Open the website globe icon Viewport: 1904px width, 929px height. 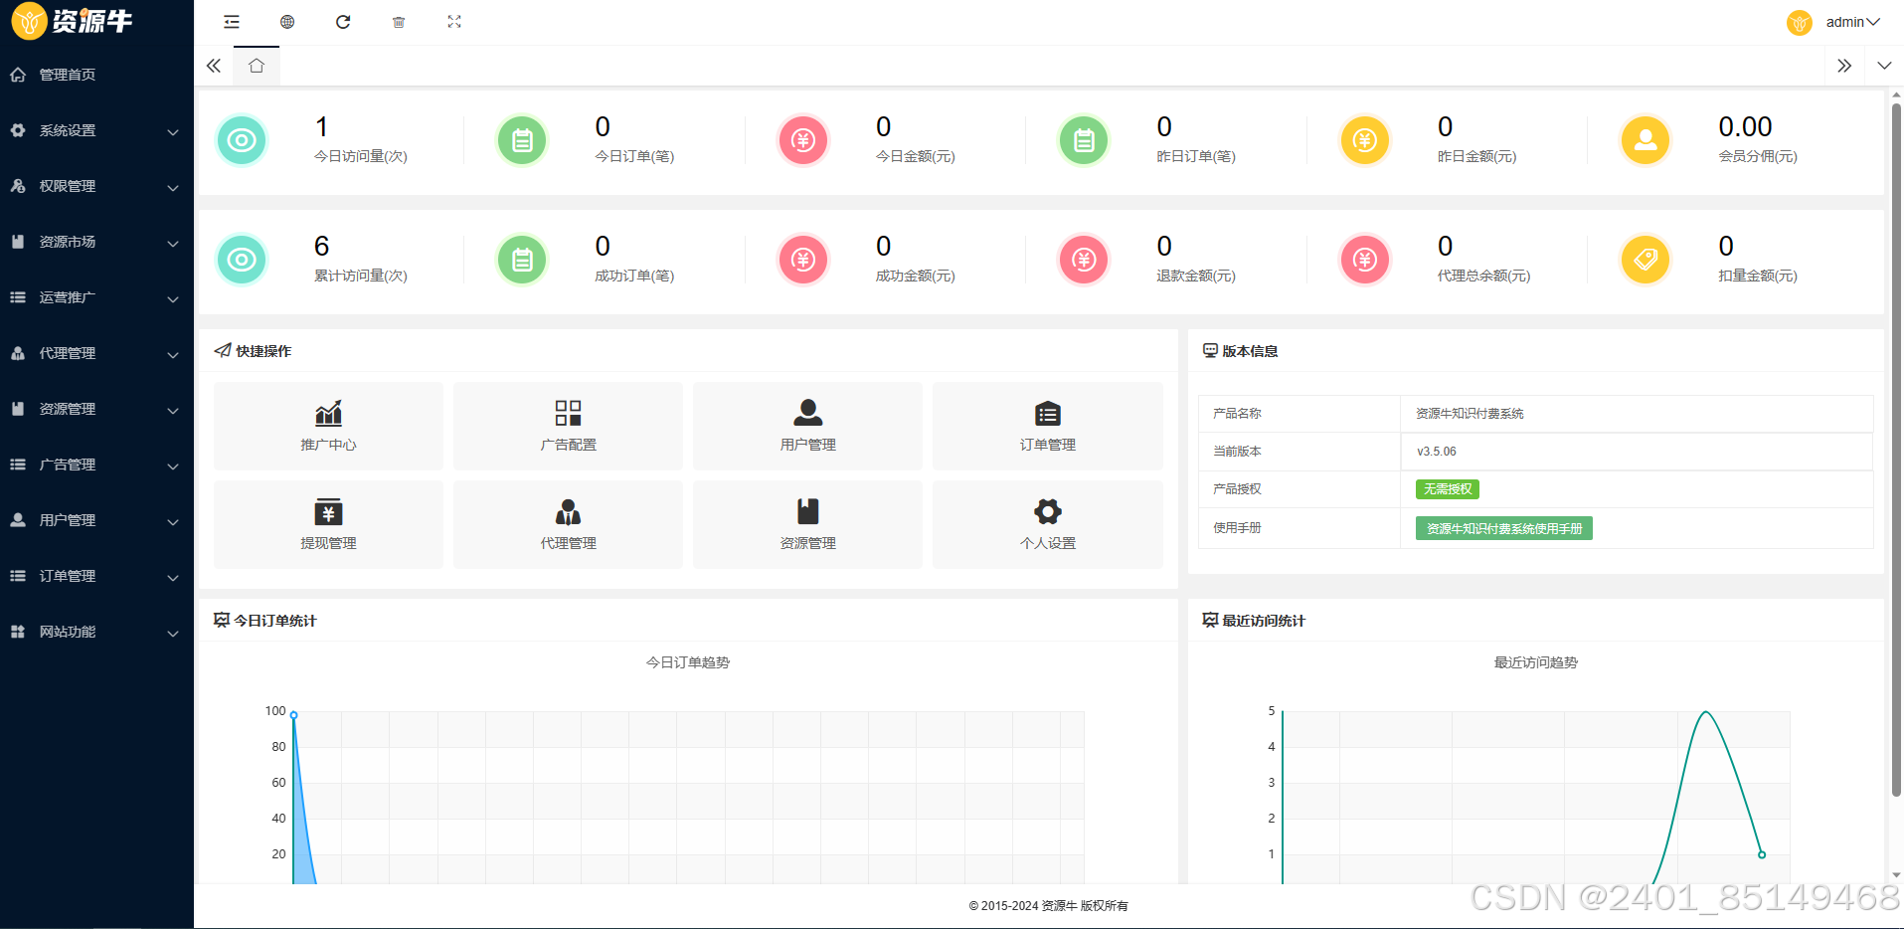pyautogui.click(x=287, y=22)
